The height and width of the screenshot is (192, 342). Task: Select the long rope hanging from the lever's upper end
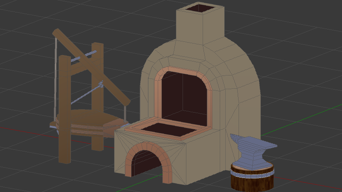coord(55,77)
